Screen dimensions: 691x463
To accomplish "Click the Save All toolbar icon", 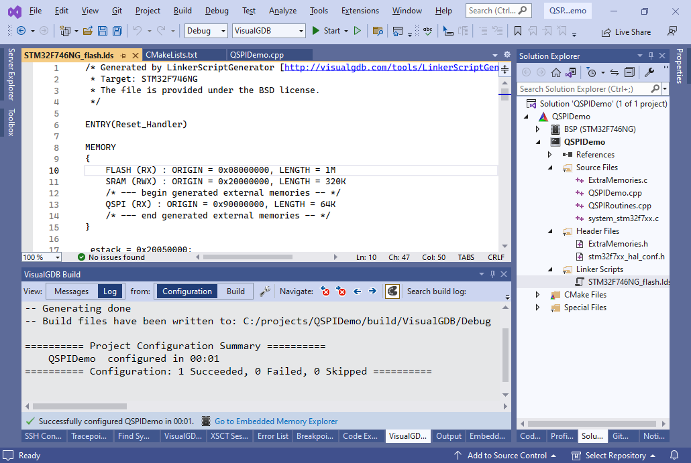I will [x=117, y=31].
